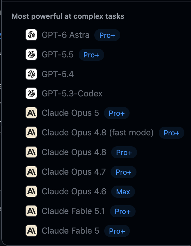Click the Pro+ badge on Claude Fable 5.1

pos(123,211)
